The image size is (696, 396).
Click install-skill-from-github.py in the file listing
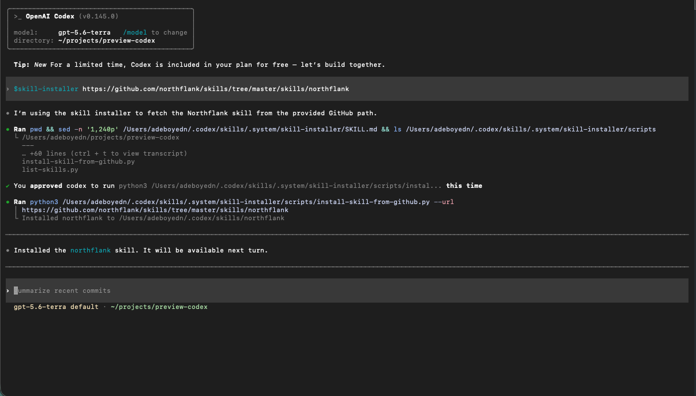tap(78, 161)
